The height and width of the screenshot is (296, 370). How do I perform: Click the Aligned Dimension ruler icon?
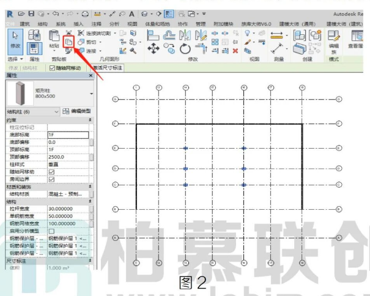coord(276,35)
